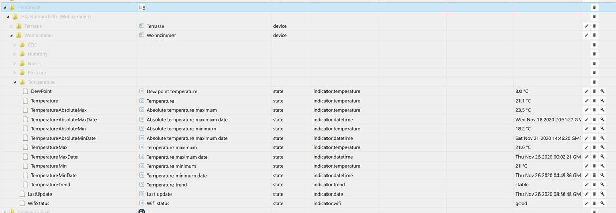Collapse the Hövelmannskath-(Wohnzimmer) node

[8, 17]
